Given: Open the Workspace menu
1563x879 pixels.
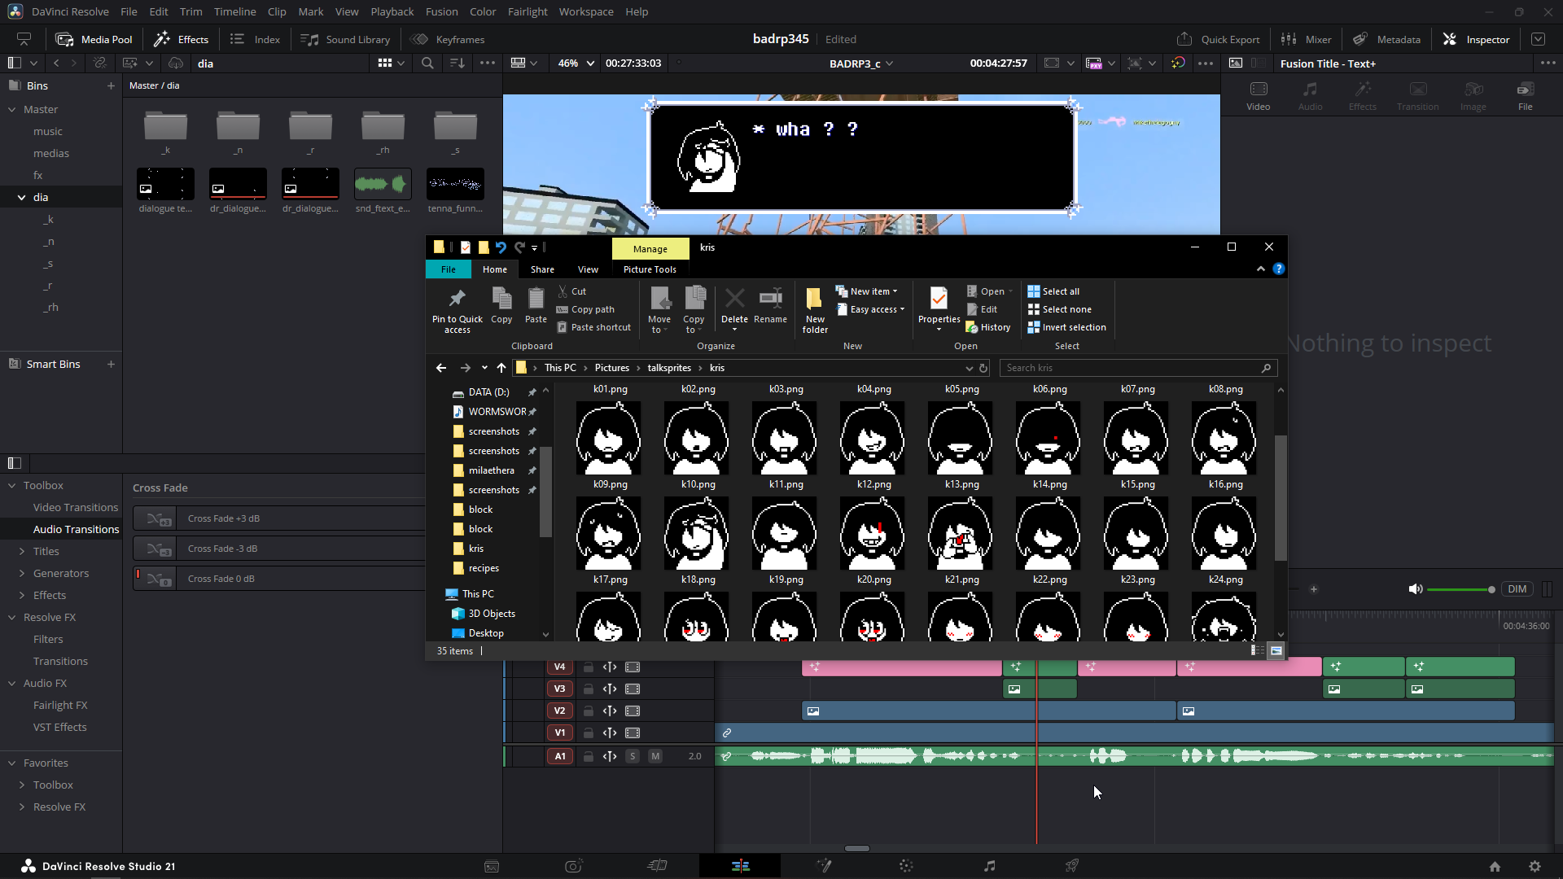Looking at the screenshot, I should tap(586, 11).
